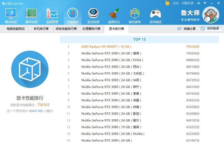Open the title bar dropdown menu arrow
The width and height of the screenshot is (224, 149).
pos(205,3)
